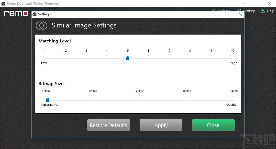This screenshot has height=149, width=276.
Task: Click the Help person icon
Action: (x=263, y=11)
